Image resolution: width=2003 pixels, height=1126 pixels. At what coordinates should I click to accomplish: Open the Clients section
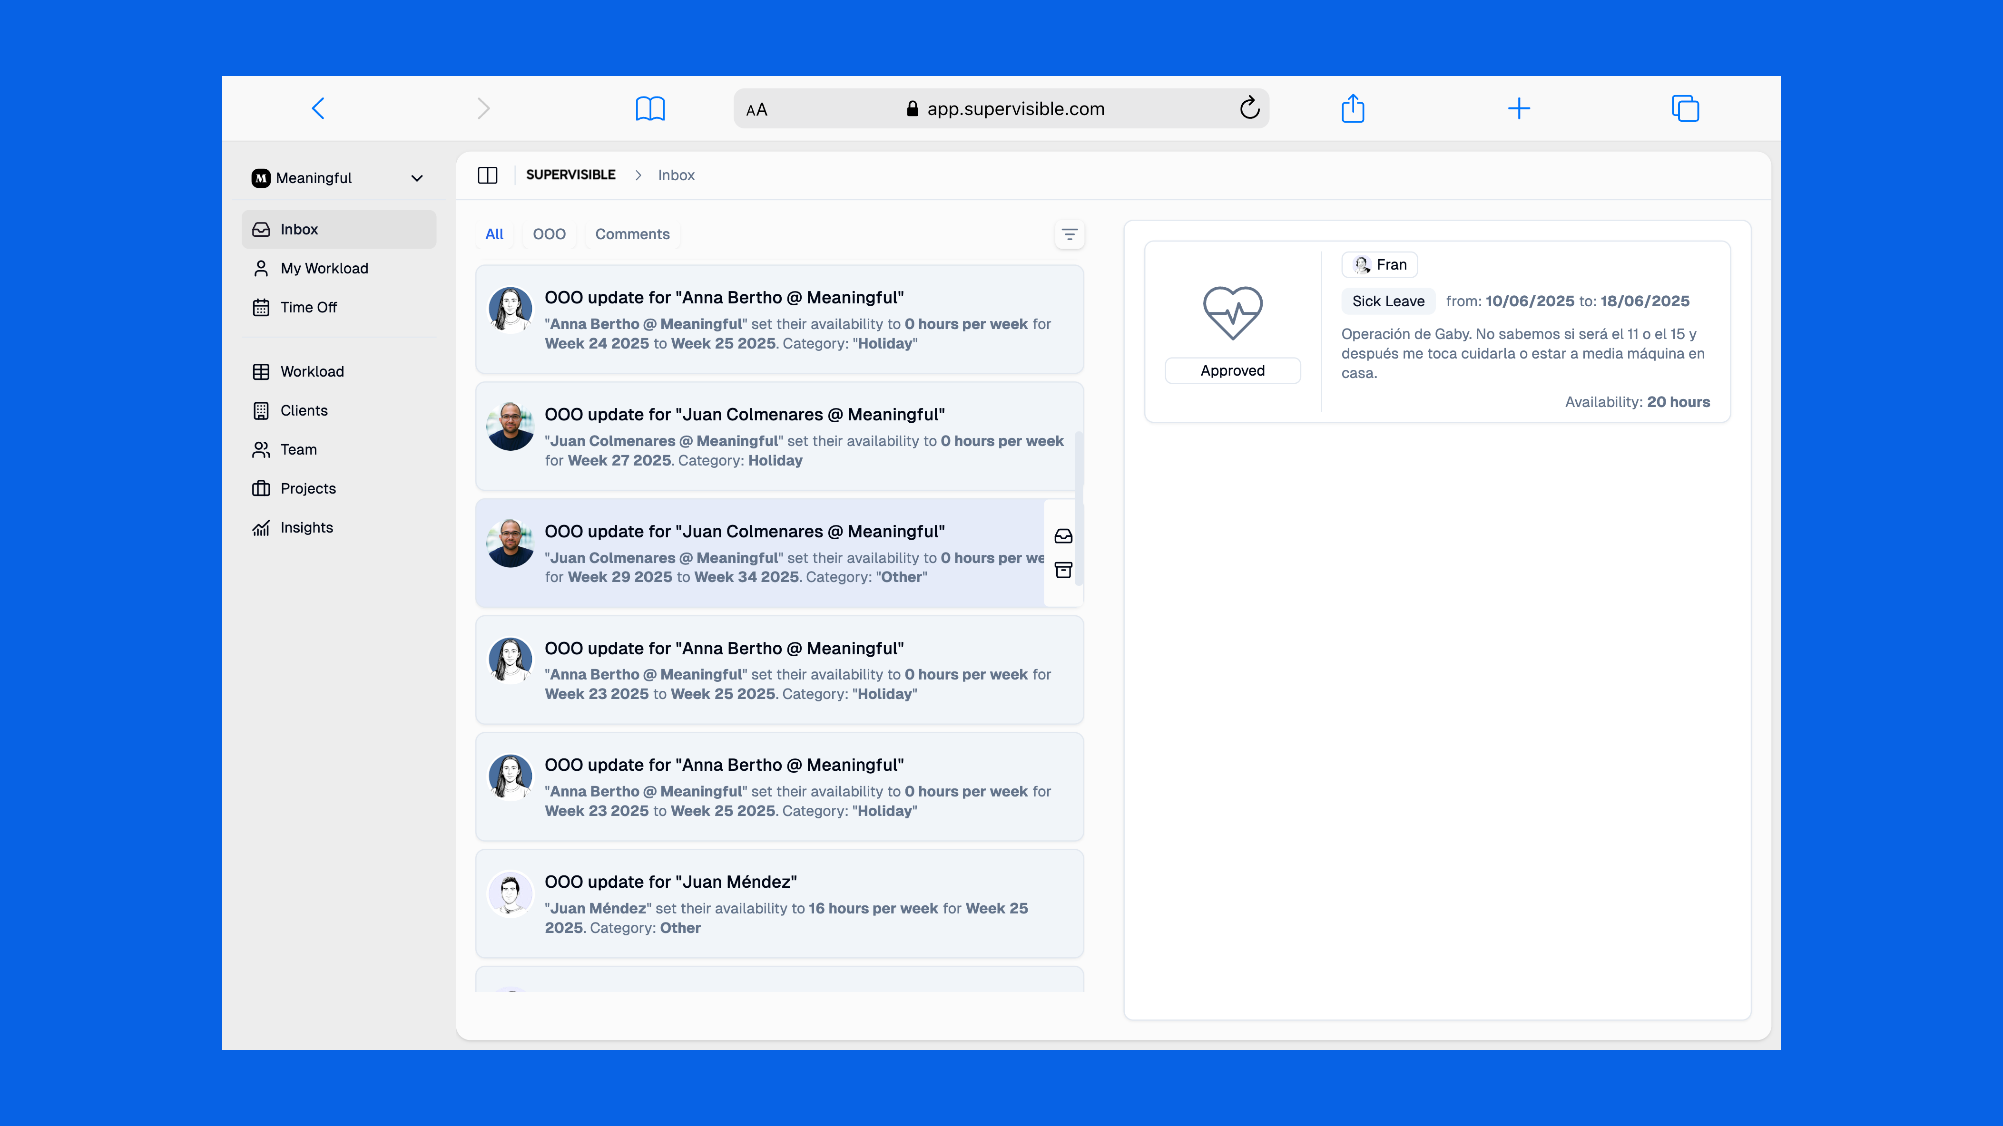click(x=303, y=410)
